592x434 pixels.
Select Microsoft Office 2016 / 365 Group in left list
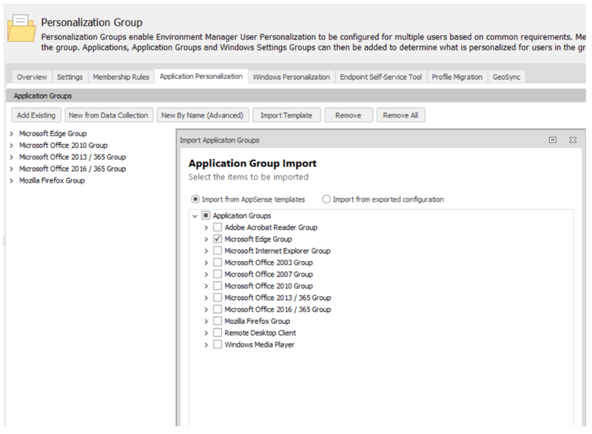73,169
